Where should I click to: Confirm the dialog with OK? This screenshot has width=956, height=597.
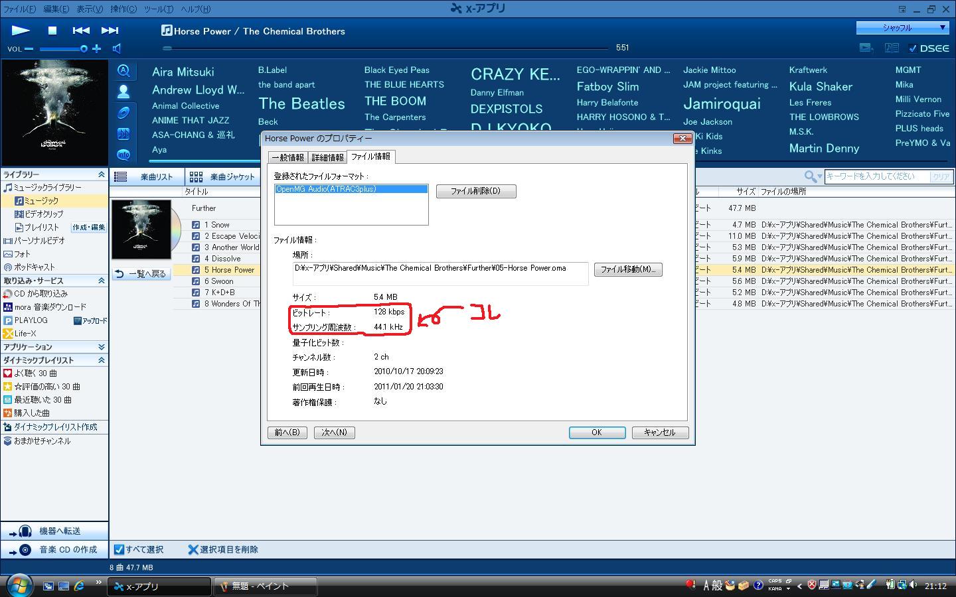coord(597,432)
